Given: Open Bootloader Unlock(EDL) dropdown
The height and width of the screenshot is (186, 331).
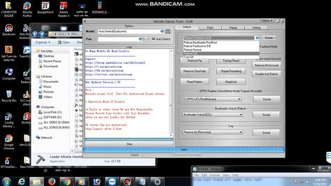Looking at the screenshot, I should pyautogui.click(x=213, y=115).
